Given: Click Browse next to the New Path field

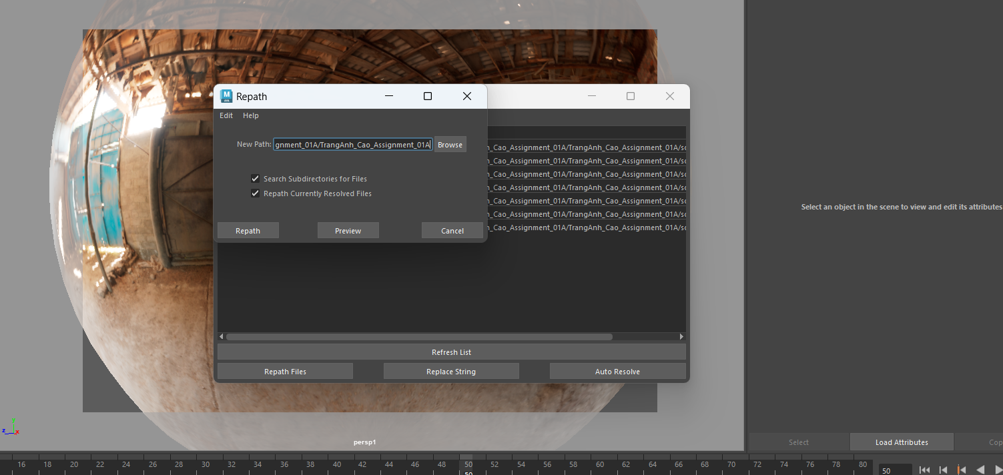Looking at the screenshot, I should click(x=450, y=145).
